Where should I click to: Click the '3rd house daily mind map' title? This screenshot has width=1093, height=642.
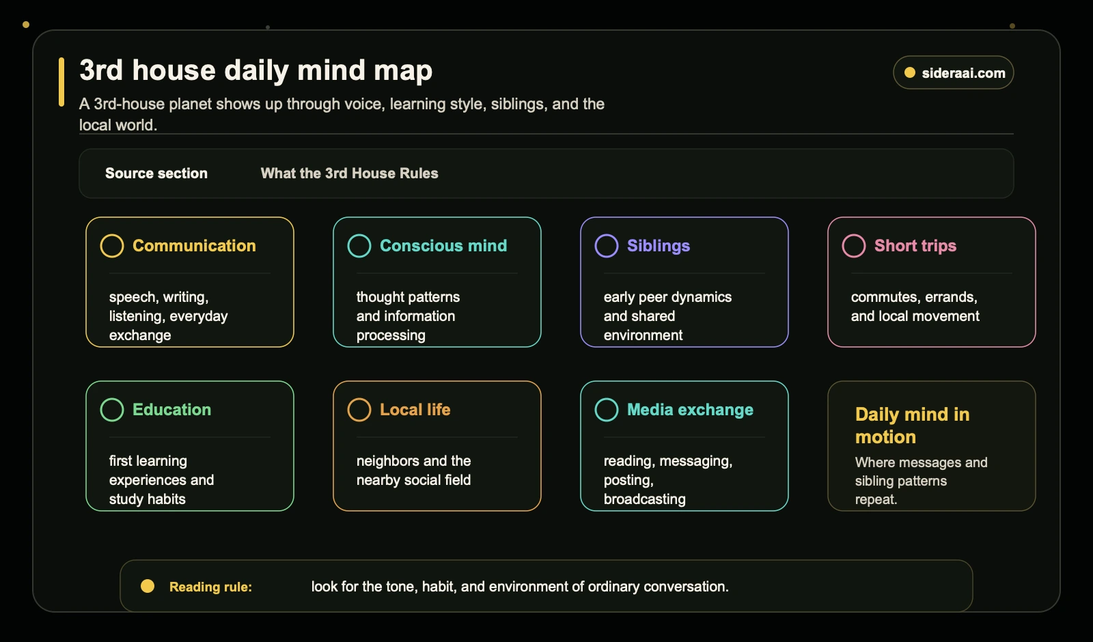256,70
